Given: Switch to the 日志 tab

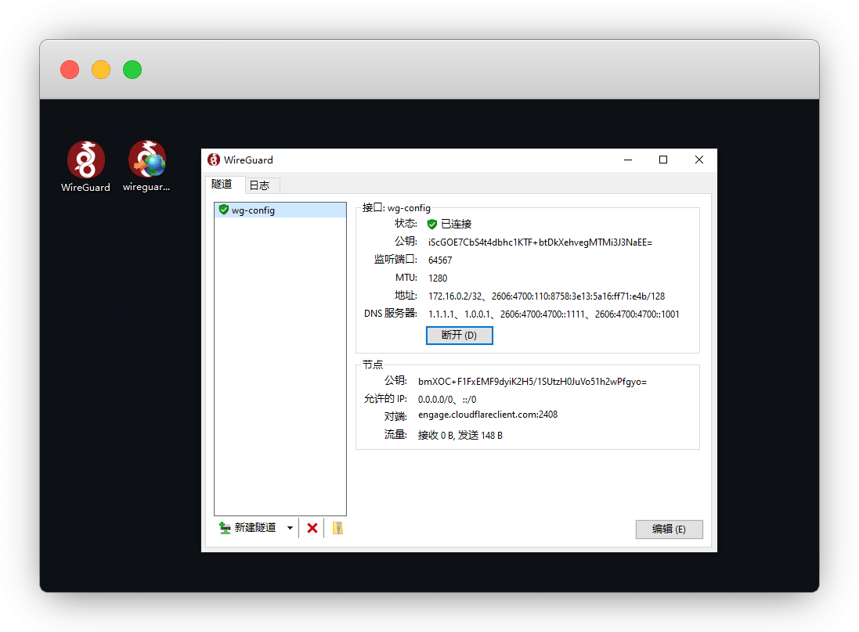Looking at the screenshot, I should click(x=259, y=185).
